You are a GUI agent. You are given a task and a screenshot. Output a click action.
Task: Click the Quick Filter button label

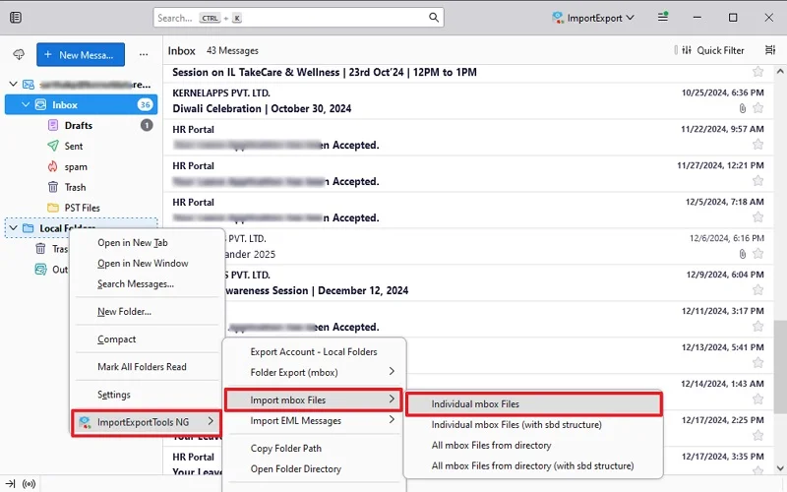point(720,50)
